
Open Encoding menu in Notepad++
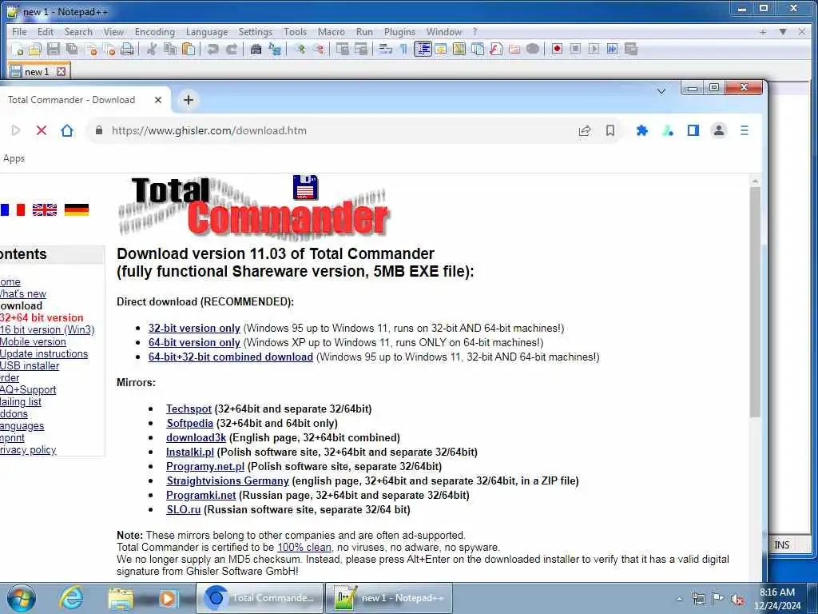[x=155, y=32]
